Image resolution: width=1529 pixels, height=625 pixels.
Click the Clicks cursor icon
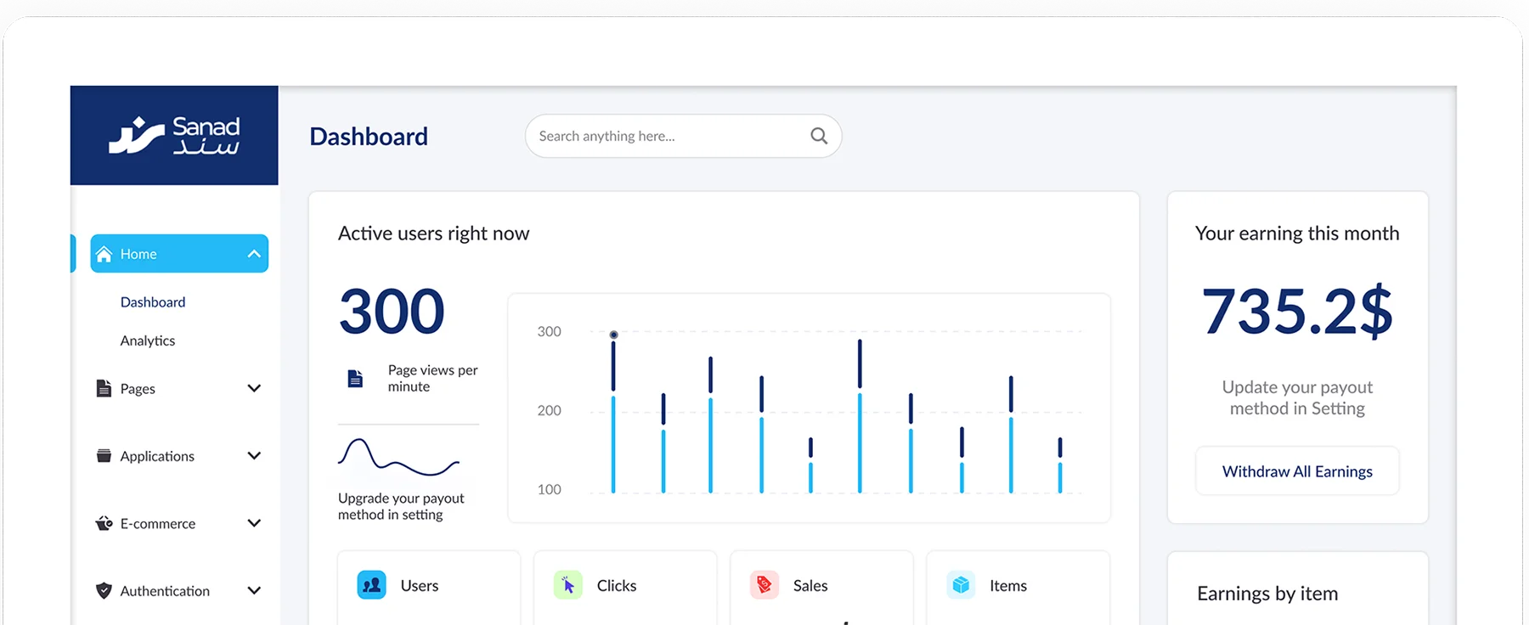tap(568, 585)
